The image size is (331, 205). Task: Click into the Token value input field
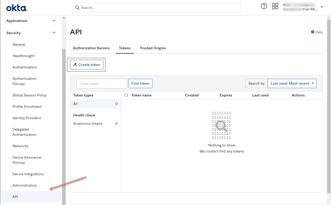(x=101, y=83)
